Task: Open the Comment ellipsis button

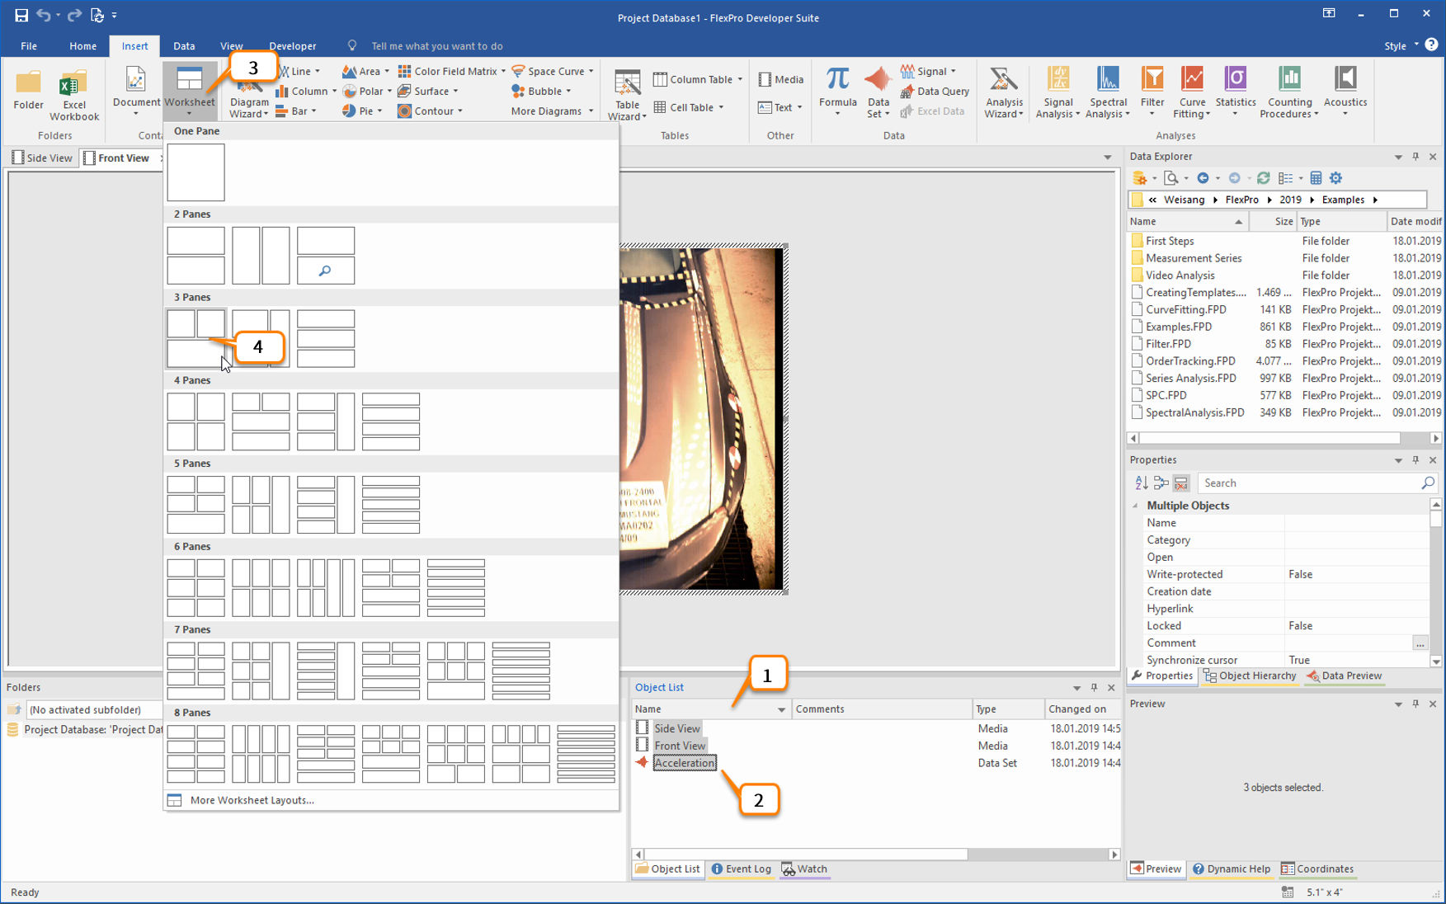Action: pos(1420,643)
